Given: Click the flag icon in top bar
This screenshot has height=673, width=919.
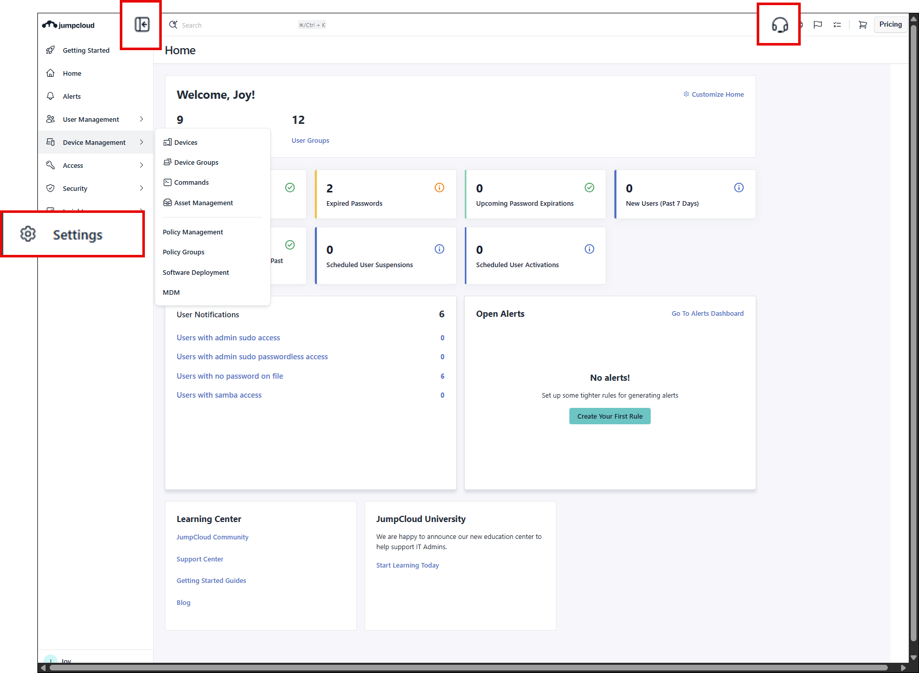Looking at the screenshot, I should 818,25.
